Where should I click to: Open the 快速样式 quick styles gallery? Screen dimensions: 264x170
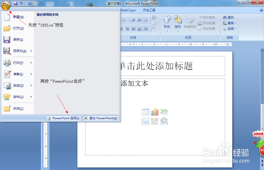190,24
